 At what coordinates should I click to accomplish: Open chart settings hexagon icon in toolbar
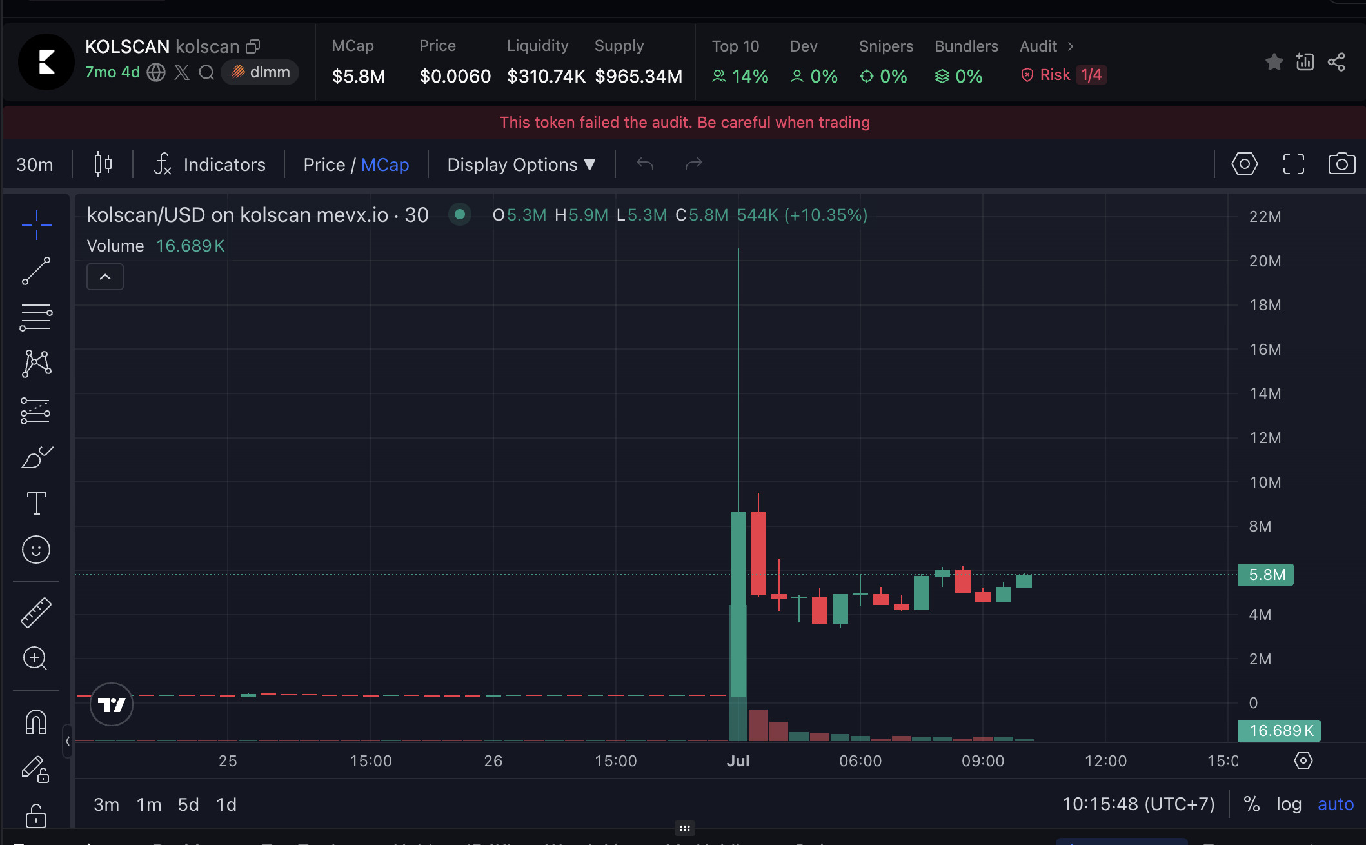point(1245,164)
